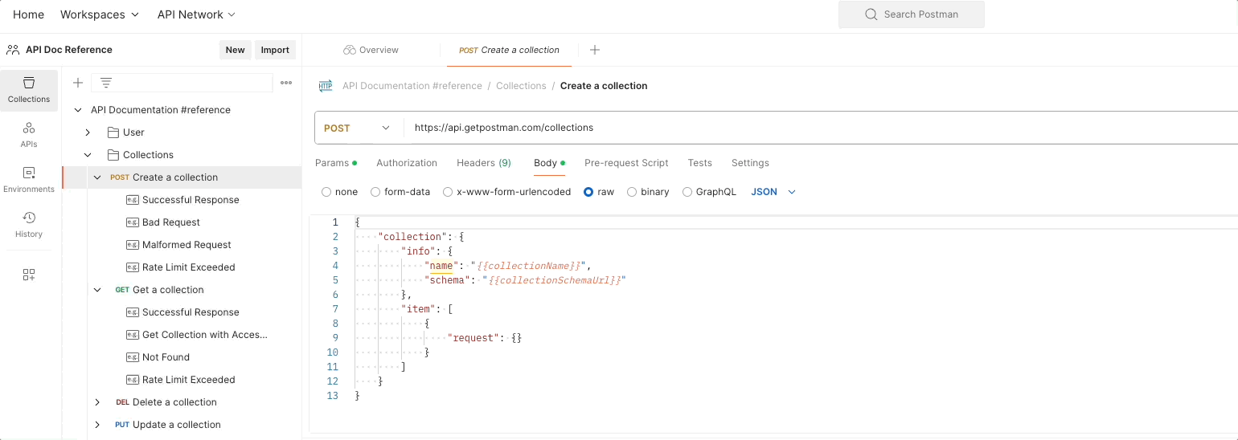Click the Collections folder icon in tree
The image size is (1238, 440).
tap(113, 155)
